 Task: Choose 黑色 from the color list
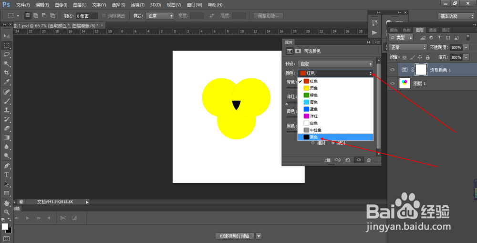[x=335, y=137]
